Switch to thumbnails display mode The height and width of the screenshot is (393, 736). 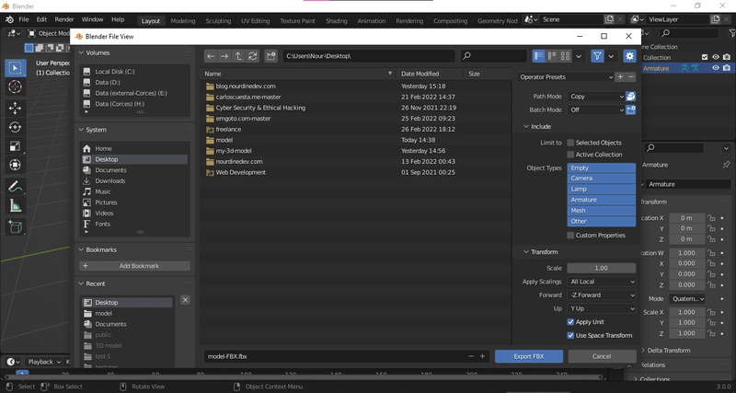(565, 56)
